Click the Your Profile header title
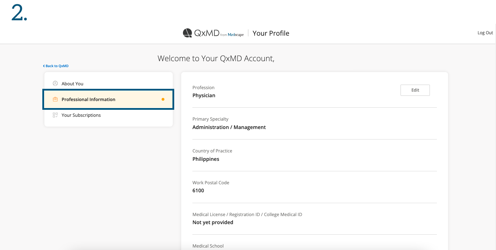 click(x=271, y=33)
